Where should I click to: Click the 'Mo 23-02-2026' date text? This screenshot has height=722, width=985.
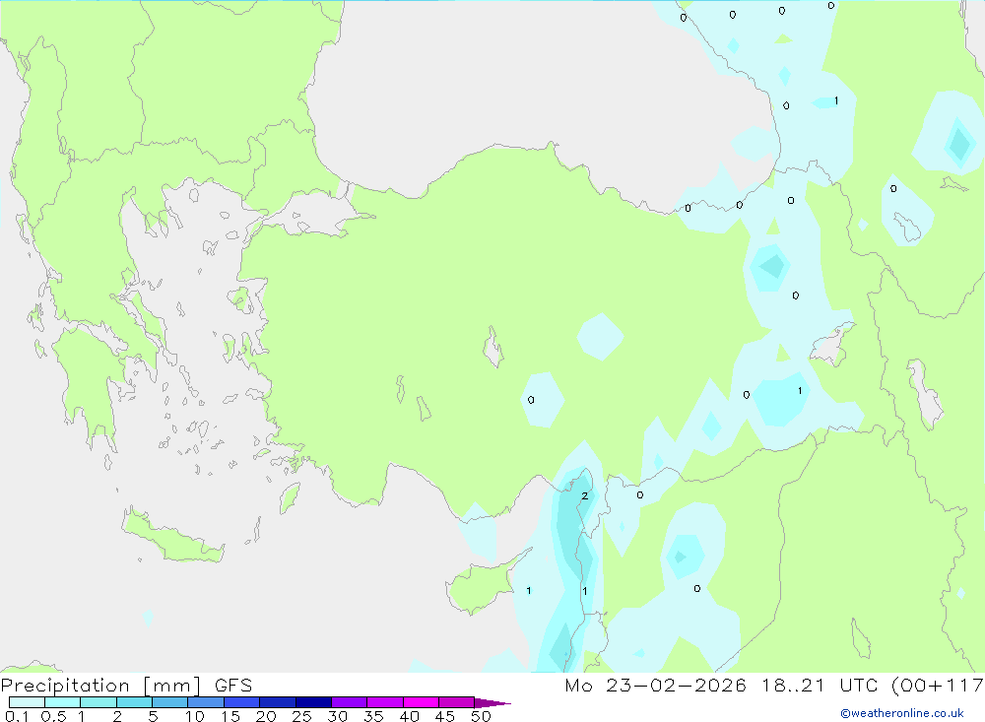coord(655,686)
